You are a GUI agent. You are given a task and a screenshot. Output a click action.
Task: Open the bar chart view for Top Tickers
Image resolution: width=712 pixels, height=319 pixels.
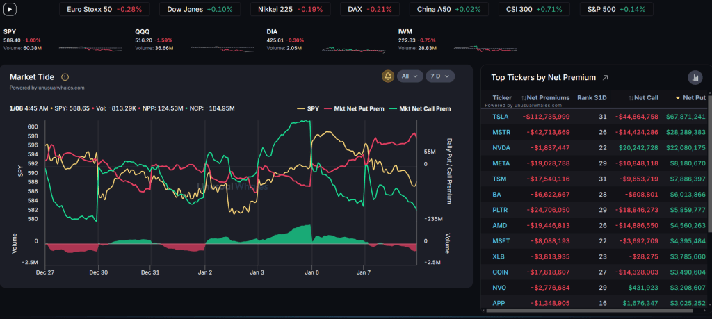point(694,78)
